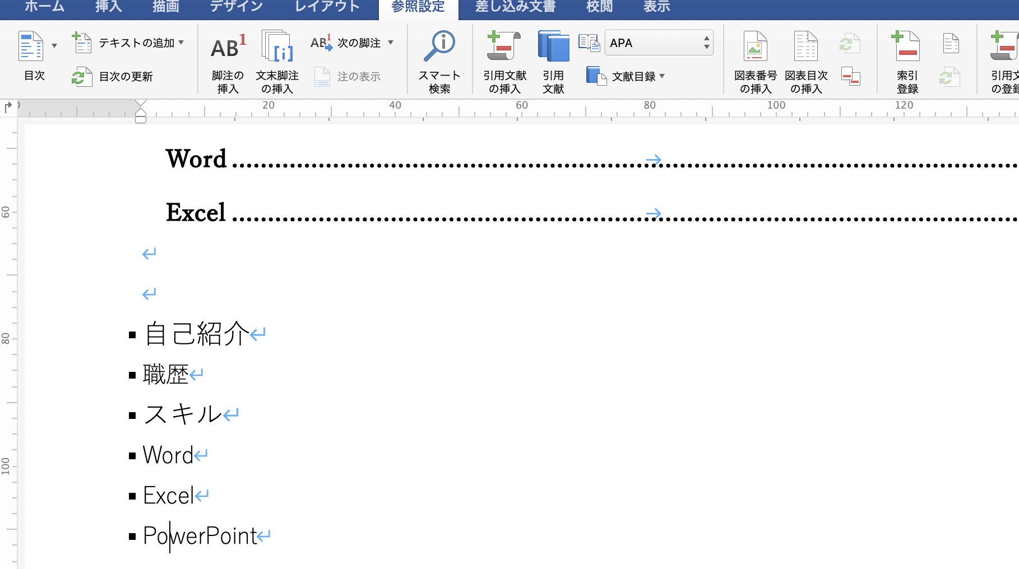
Task: Click the 目次の更新 button label
Action: pyautogui.click(x=126, y=77)
